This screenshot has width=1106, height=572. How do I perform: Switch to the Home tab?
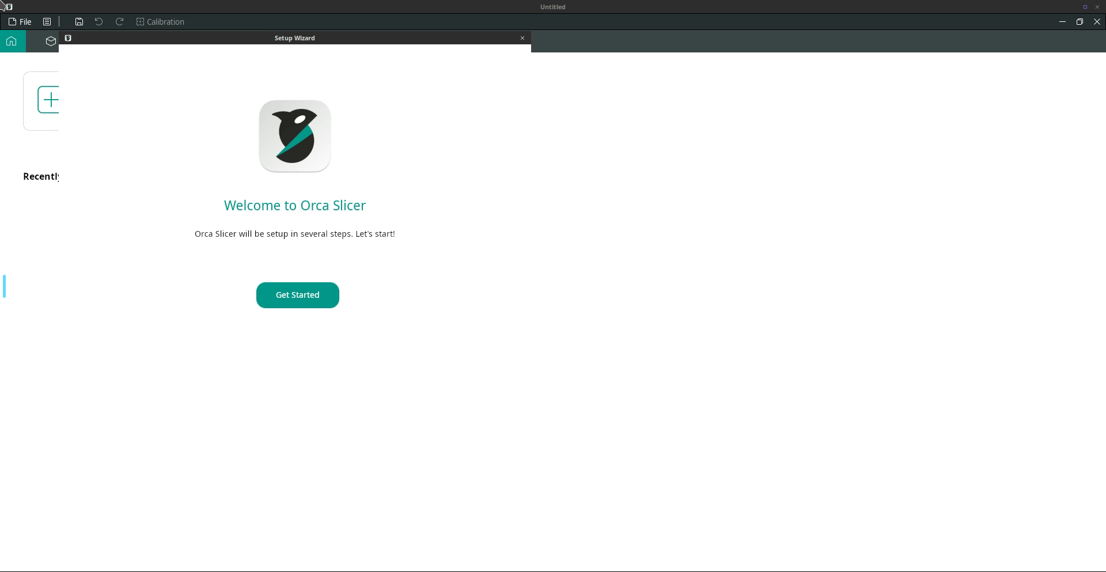click(x=12, y=41)
